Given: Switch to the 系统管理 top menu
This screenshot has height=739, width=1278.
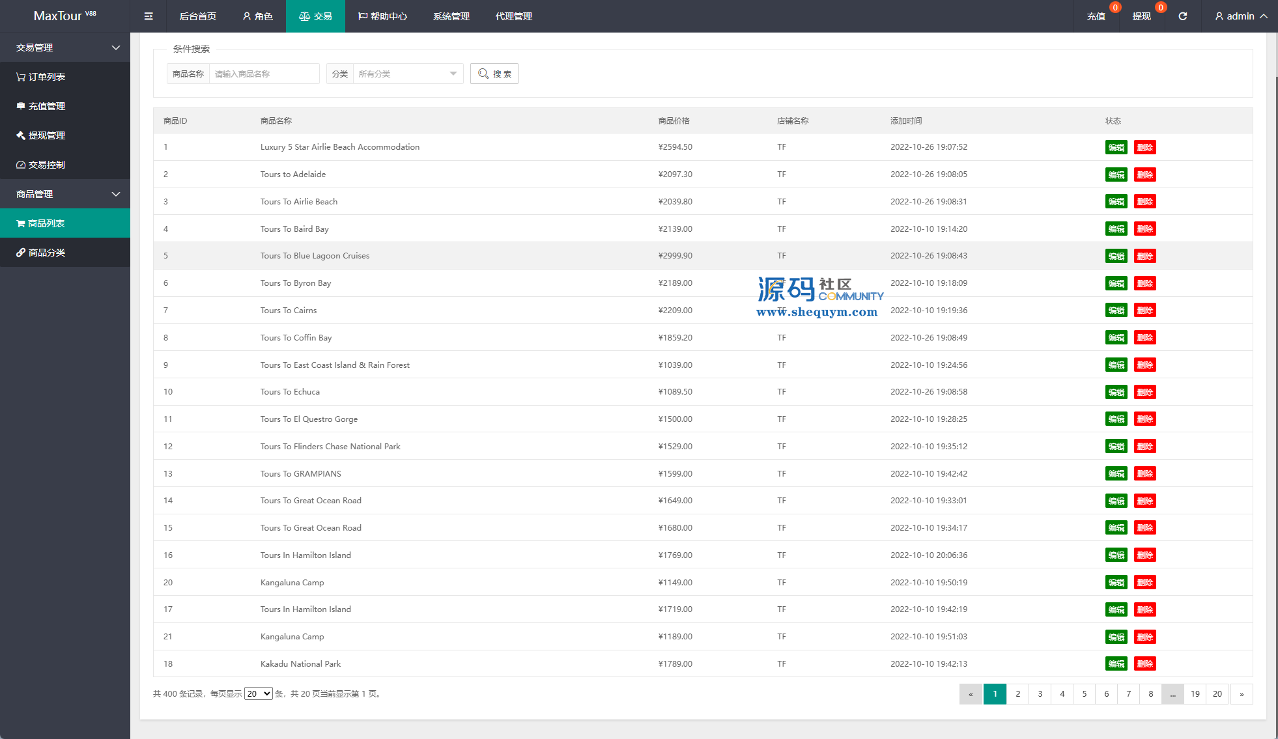Looking at the screenshot, I should pos(451,16).
